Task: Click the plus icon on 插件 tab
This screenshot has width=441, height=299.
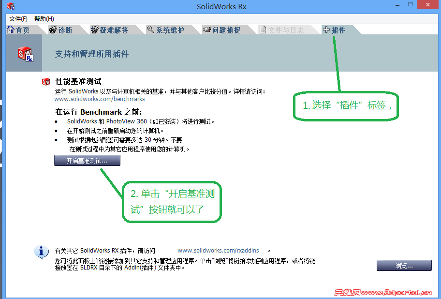Action: coord(326,29)
